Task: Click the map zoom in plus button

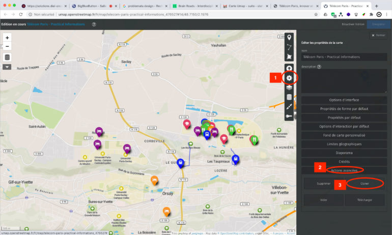Action: click(x=7, y=38)
